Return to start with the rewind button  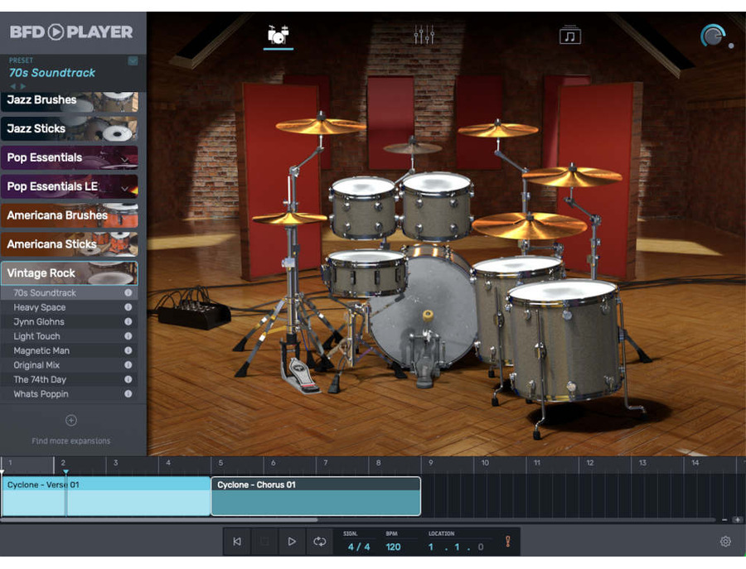tap(237, 542)
